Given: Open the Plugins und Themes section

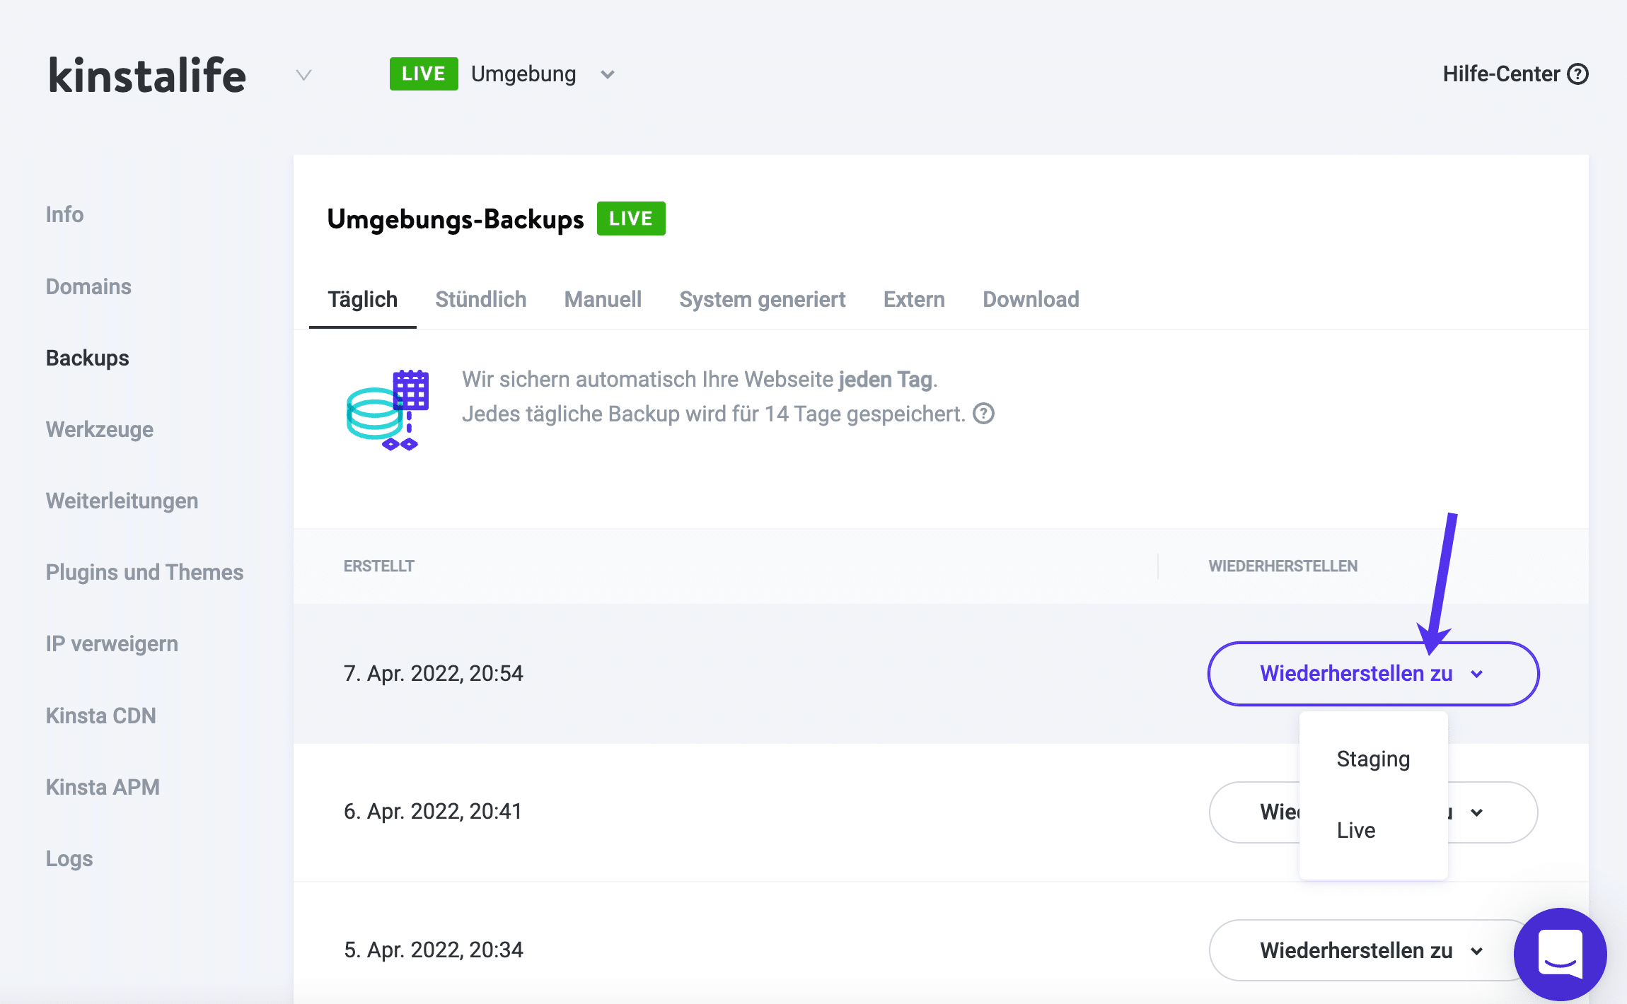Looking at the screenshot, I should 144,572.
